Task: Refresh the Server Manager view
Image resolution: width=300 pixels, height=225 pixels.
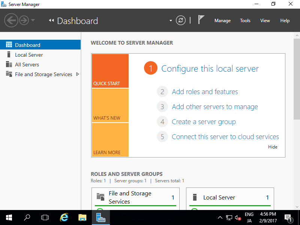Action: coord(180,20)
